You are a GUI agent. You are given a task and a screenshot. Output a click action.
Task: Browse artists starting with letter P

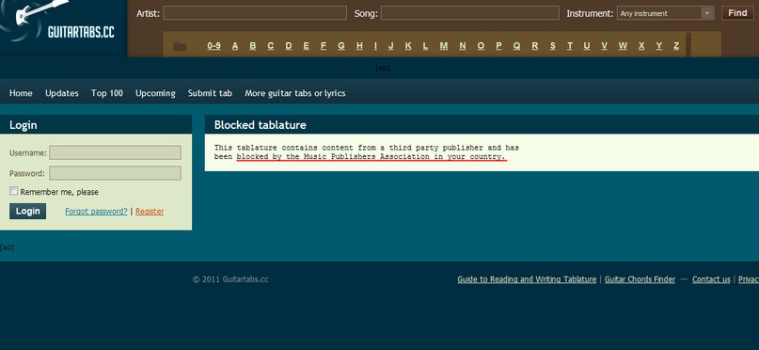[x=498, y=46]
